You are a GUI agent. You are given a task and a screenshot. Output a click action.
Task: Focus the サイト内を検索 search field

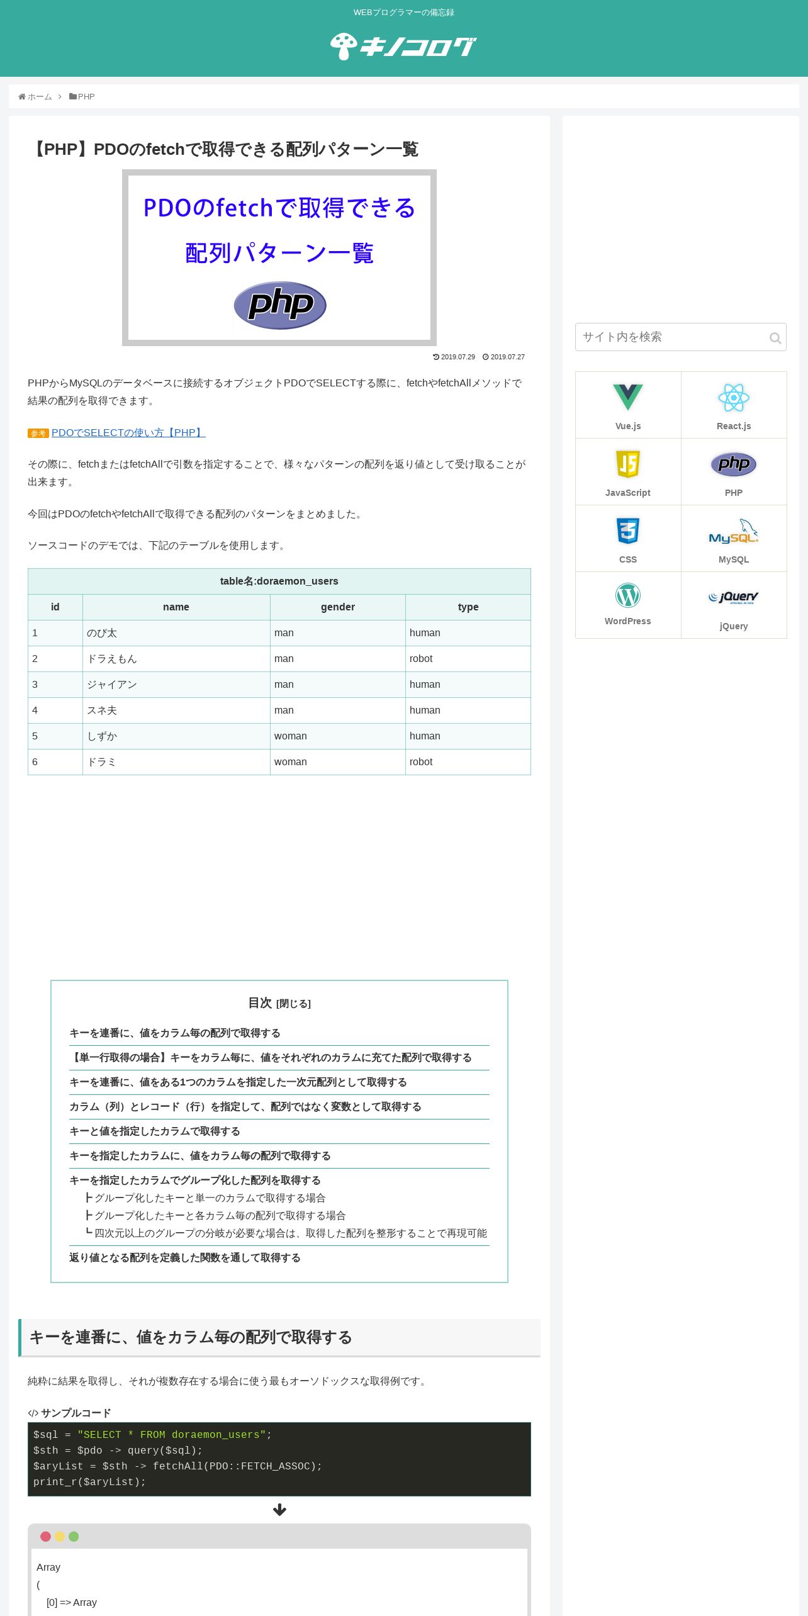[680, 337]
